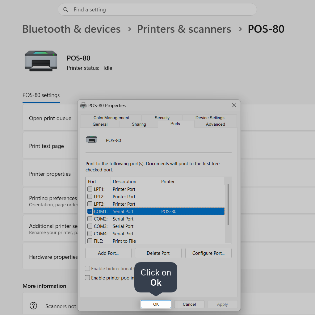Select the COM2 Serial Port description
The image size is (315, 315).
123,219
